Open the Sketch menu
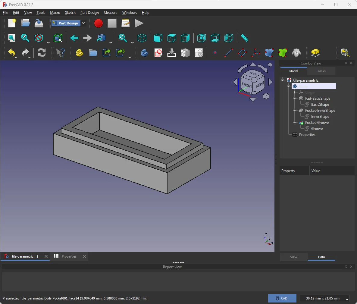This screenshot has height=304, width=357. tap(70, 13)
